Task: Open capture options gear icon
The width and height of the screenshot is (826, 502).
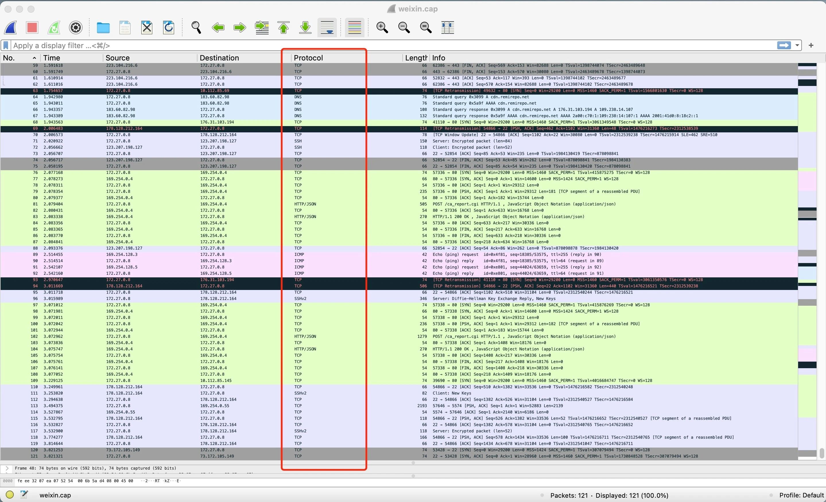Action: 76,28
